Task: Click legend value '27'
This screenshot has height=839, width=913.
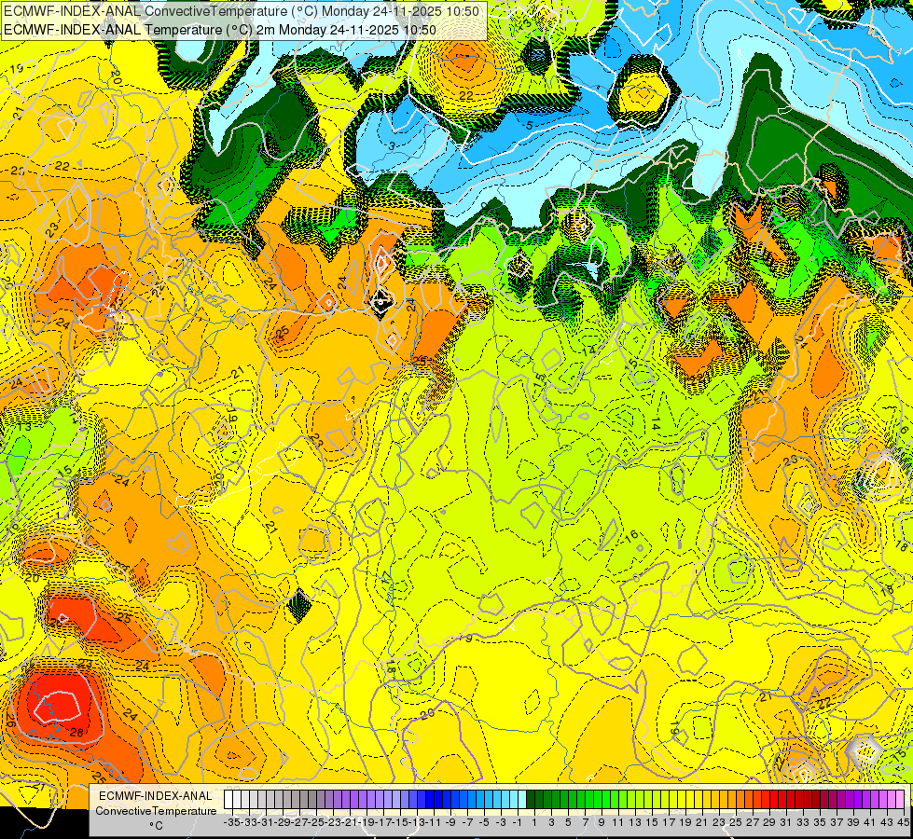Action: point(753,822)
